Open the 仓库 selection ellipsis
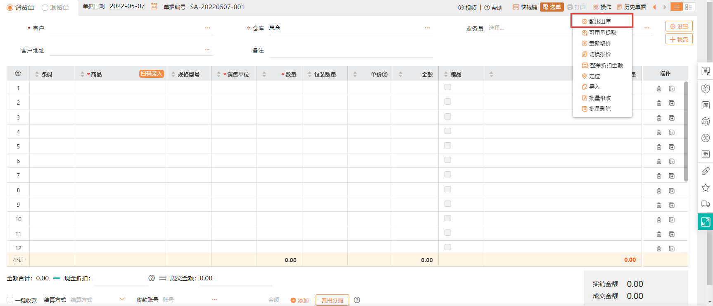This screenshot has height=306, width=713. click(427, 28)
